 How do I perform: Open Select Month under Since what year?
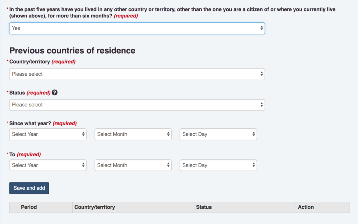coord(133,134)
